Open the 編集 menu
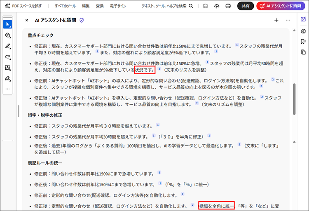Viewport: 309px width, 211px height. pyautogui.click(x=86, y=6)
